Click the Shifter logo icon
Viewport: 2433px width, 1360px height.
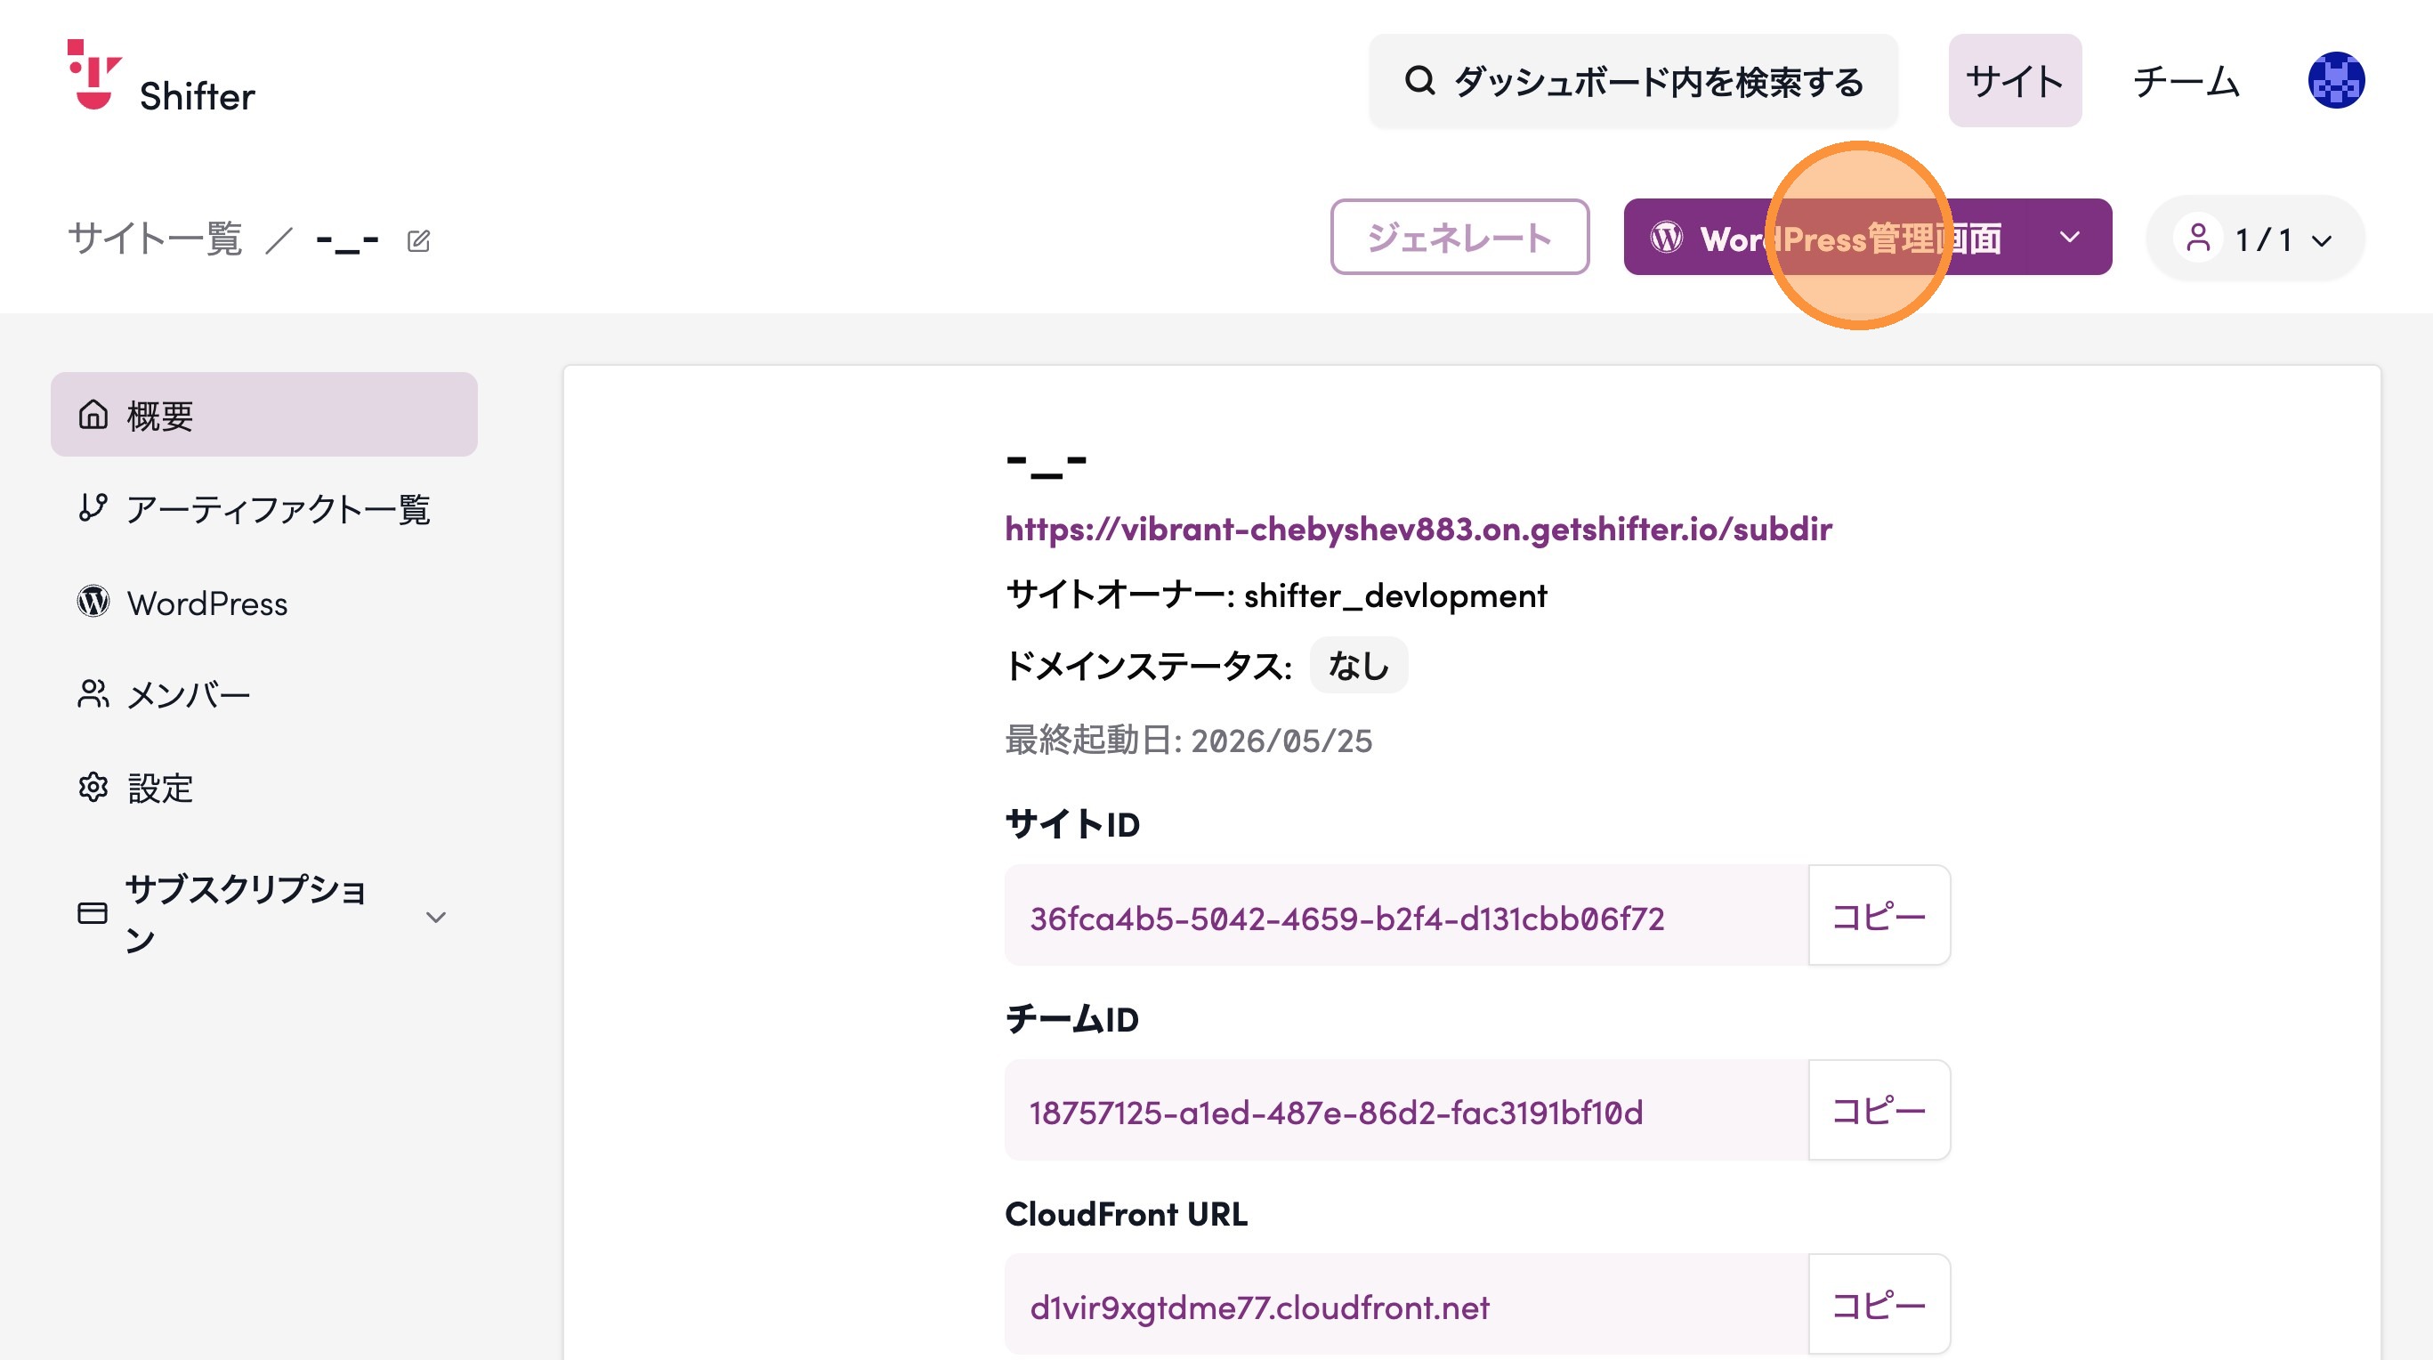(94, 75)
